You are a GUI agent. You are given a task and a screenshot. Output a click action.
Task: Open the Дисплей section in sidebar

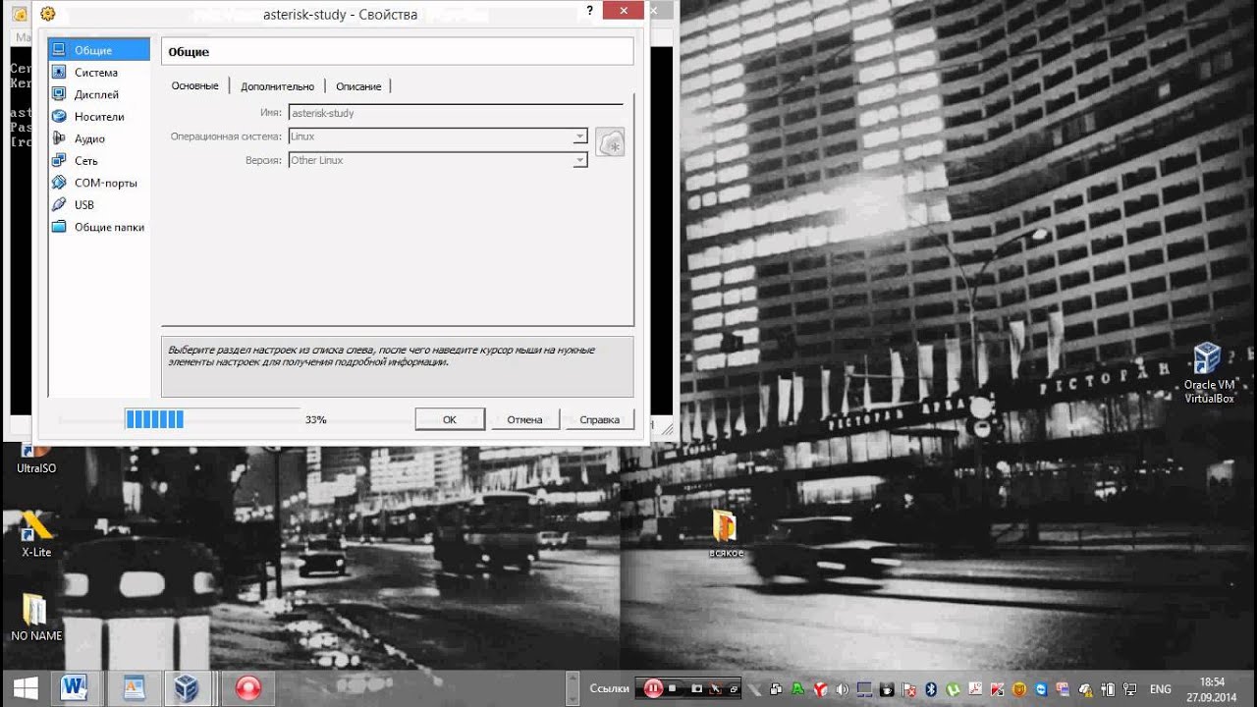coord(98,94)
